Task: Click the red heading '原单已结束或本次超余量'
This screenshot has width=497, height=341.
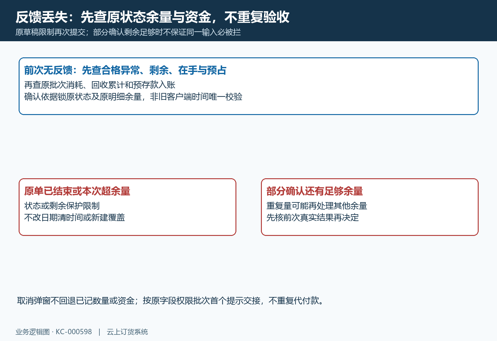Action: point(77,191)
